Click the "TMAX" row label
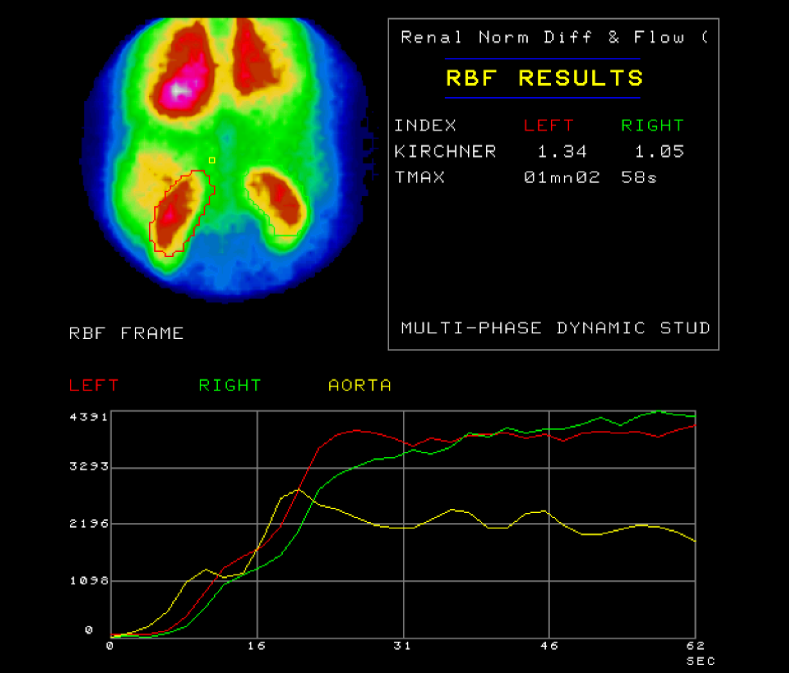 [x=420, y=177]
